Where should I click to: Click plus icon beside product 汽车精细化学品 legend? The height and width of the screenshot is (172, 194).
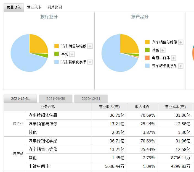[x=181, y=66]
